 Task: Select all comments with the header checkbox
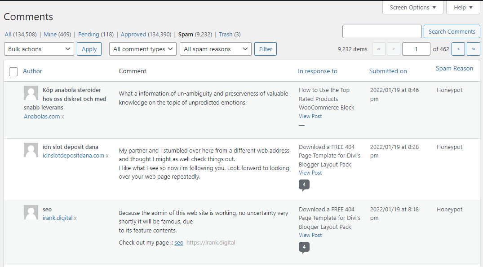[13, 71]
